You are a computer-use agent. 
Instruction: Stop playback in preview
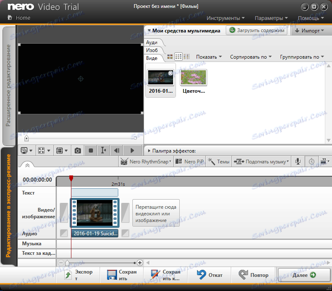[x=91, y=150]
